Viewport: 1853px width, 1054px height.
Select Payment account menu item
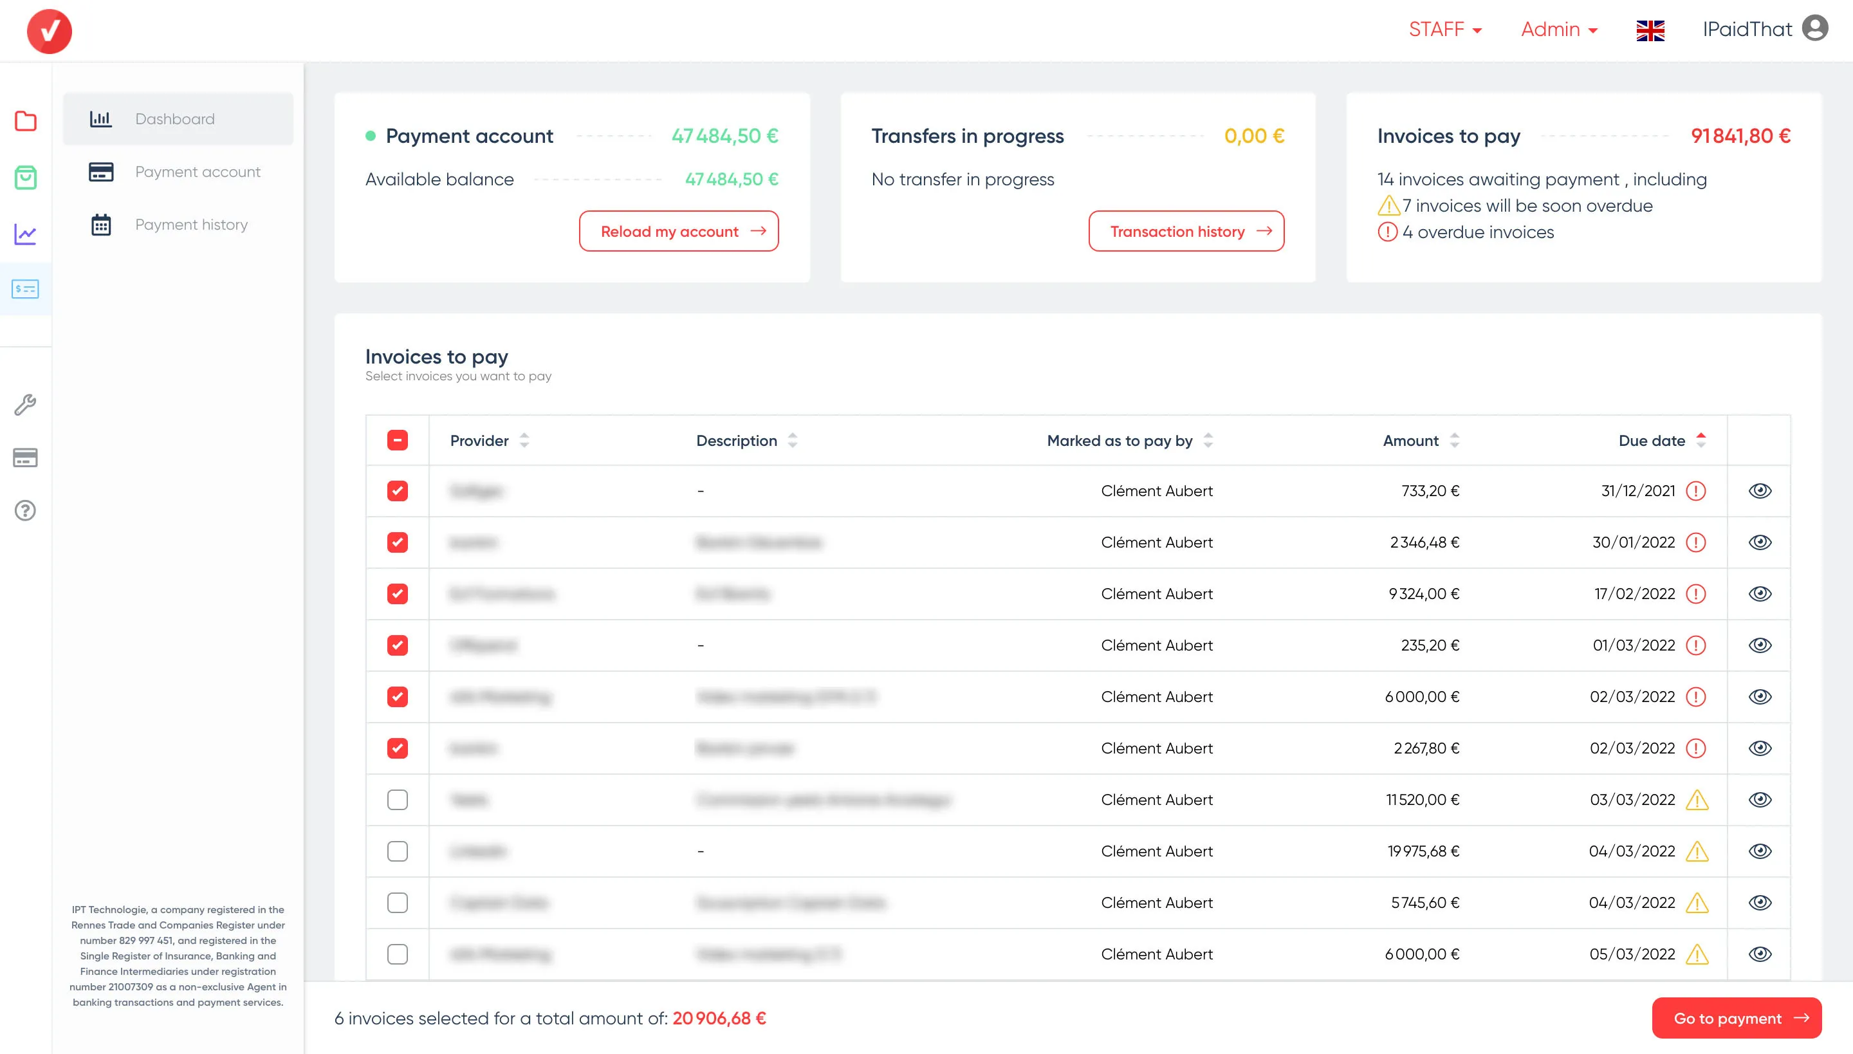(x=197, y=172)
